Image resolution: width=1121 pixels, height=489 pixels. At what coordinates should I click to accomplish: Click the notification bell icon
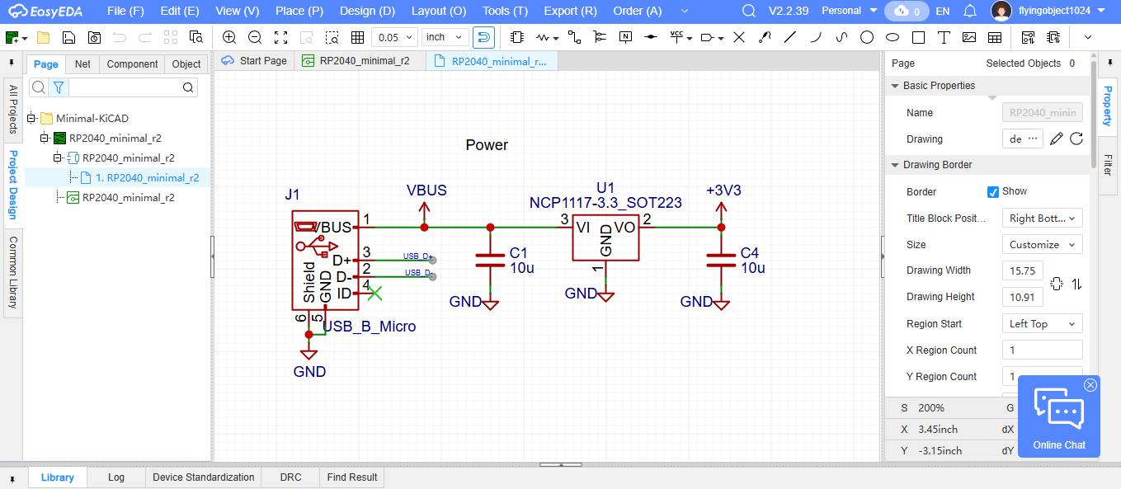click(x=970, y=12)
